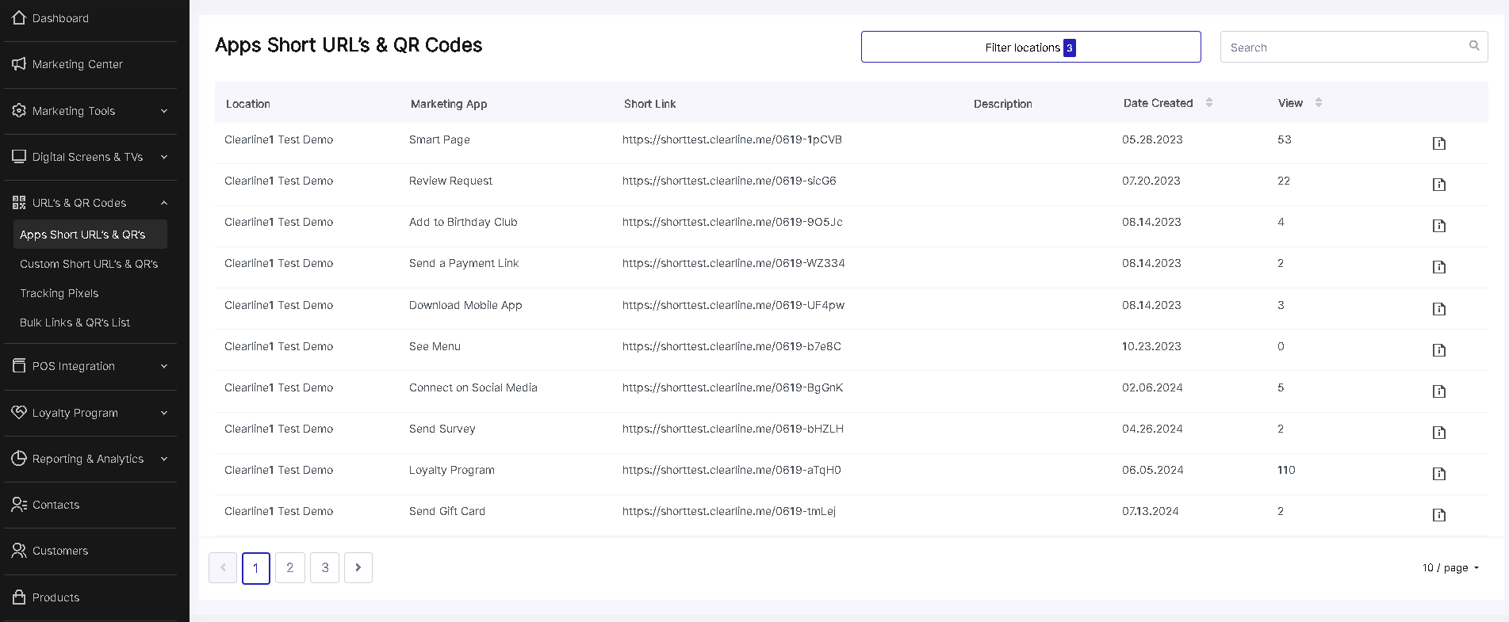Open Tracking Pixels submenu item

[59, 293]
